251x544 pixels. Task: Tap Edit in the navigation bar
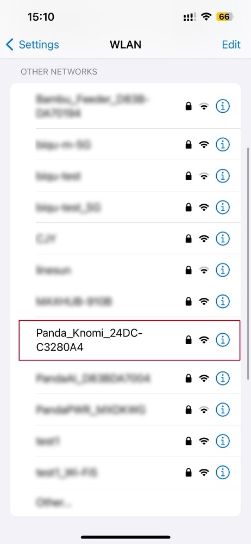[231, 45]
